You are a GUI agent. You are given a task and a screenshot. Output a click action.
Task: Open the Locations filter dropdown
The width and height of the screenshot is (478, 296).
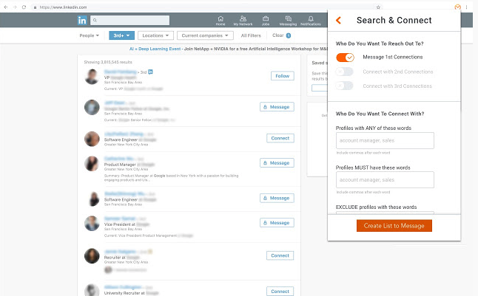155,35
